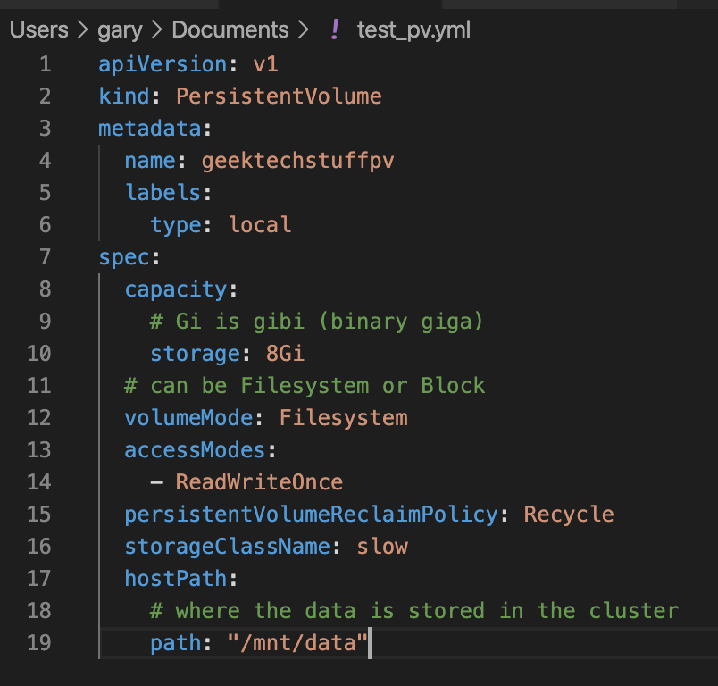Click the comment about gibi on line 9
Screen dimensions: 718x686
[317, 321]
